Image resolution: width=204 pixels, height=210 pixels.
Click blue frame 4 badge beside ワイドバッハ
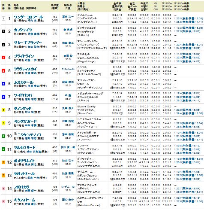pos(3,97)
